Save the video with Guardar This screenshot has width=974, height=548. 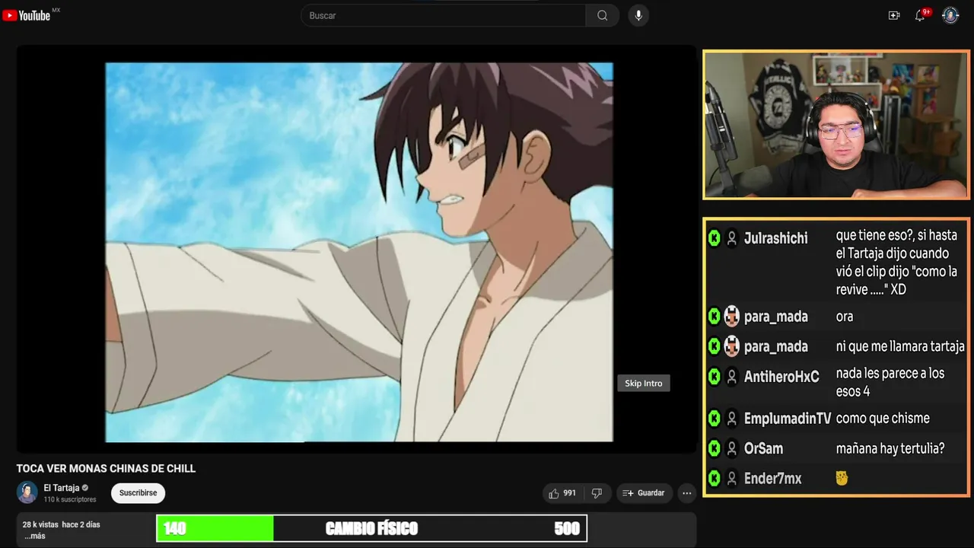pos(645,493)
